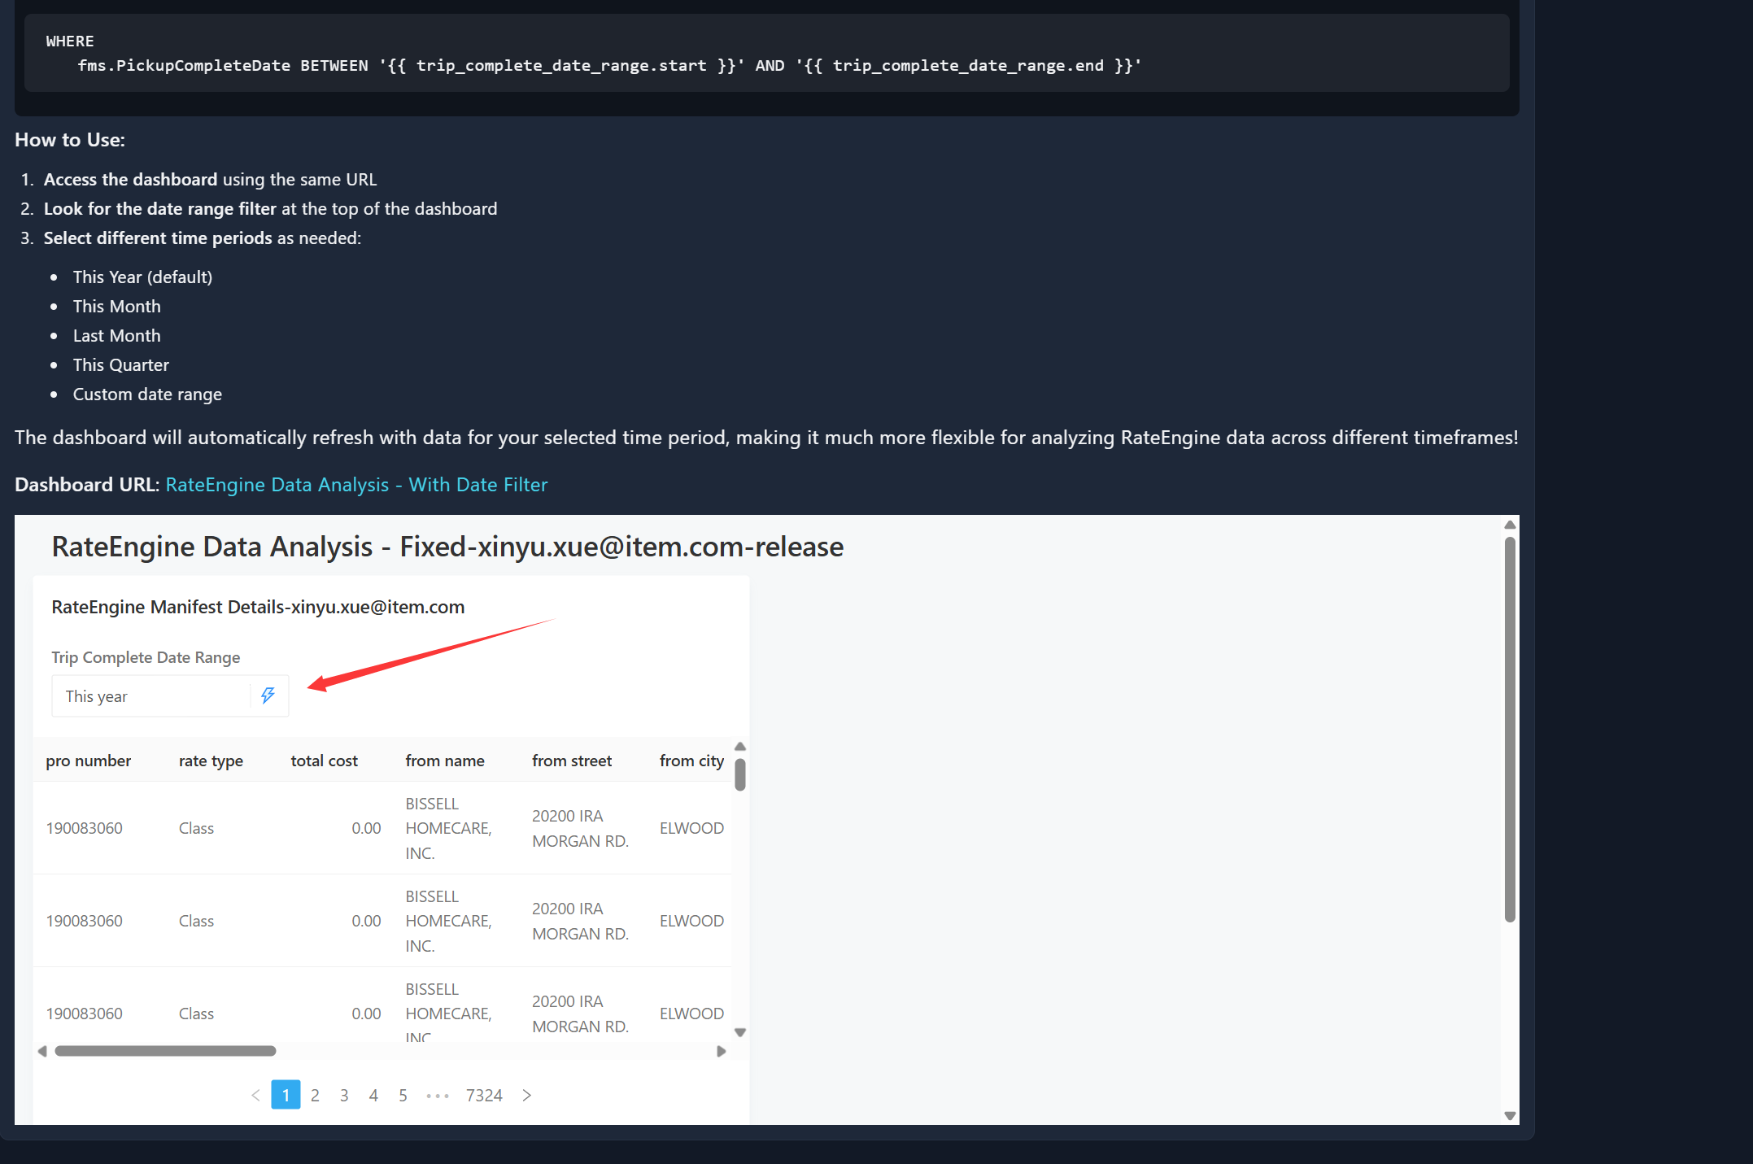This screenshot has width=1753, height=1164.
Task: Open the RateEngine Data Analysis dashboard link
Action: tap(356, 485)
